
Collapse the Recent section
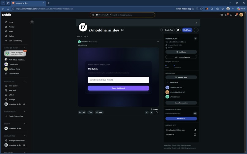tap(25, 124)
